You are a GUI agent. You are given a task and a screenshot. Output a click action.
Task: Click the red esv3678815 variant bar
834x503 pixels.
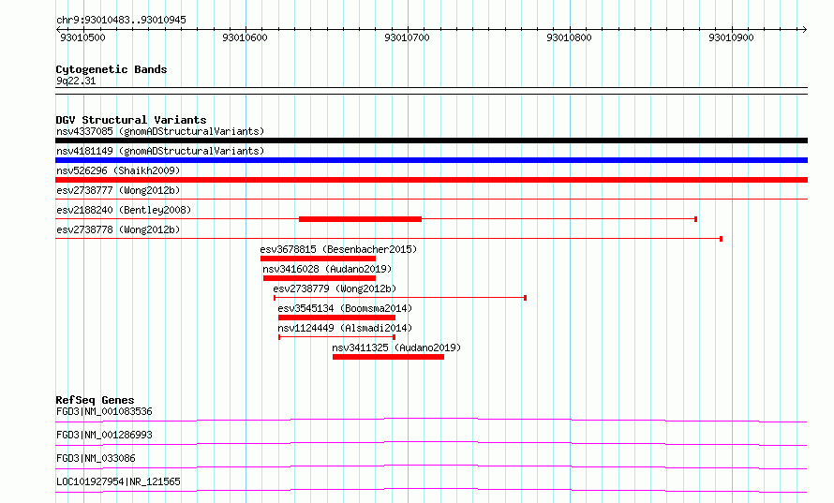point(318,259)
